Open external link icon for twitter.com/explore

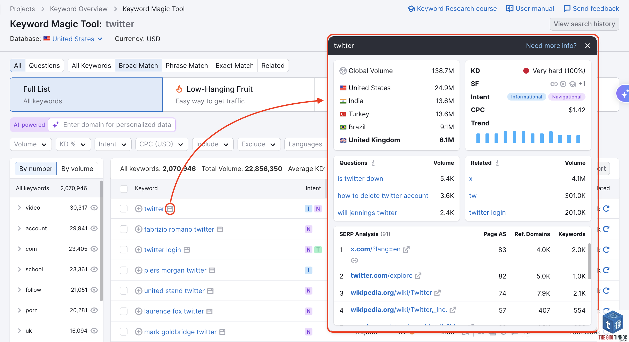coord(418,276)
